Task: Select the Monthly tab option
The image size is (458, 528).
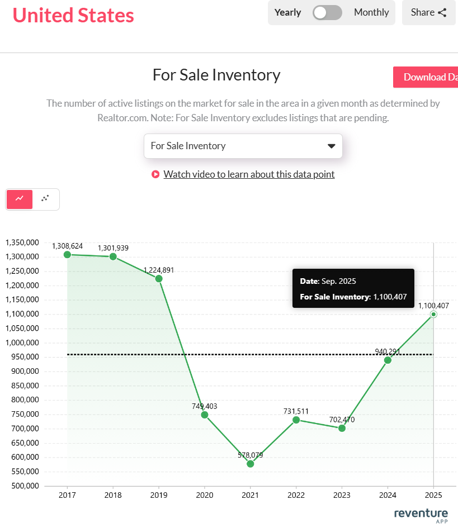Action: click(x=371, y=12)
